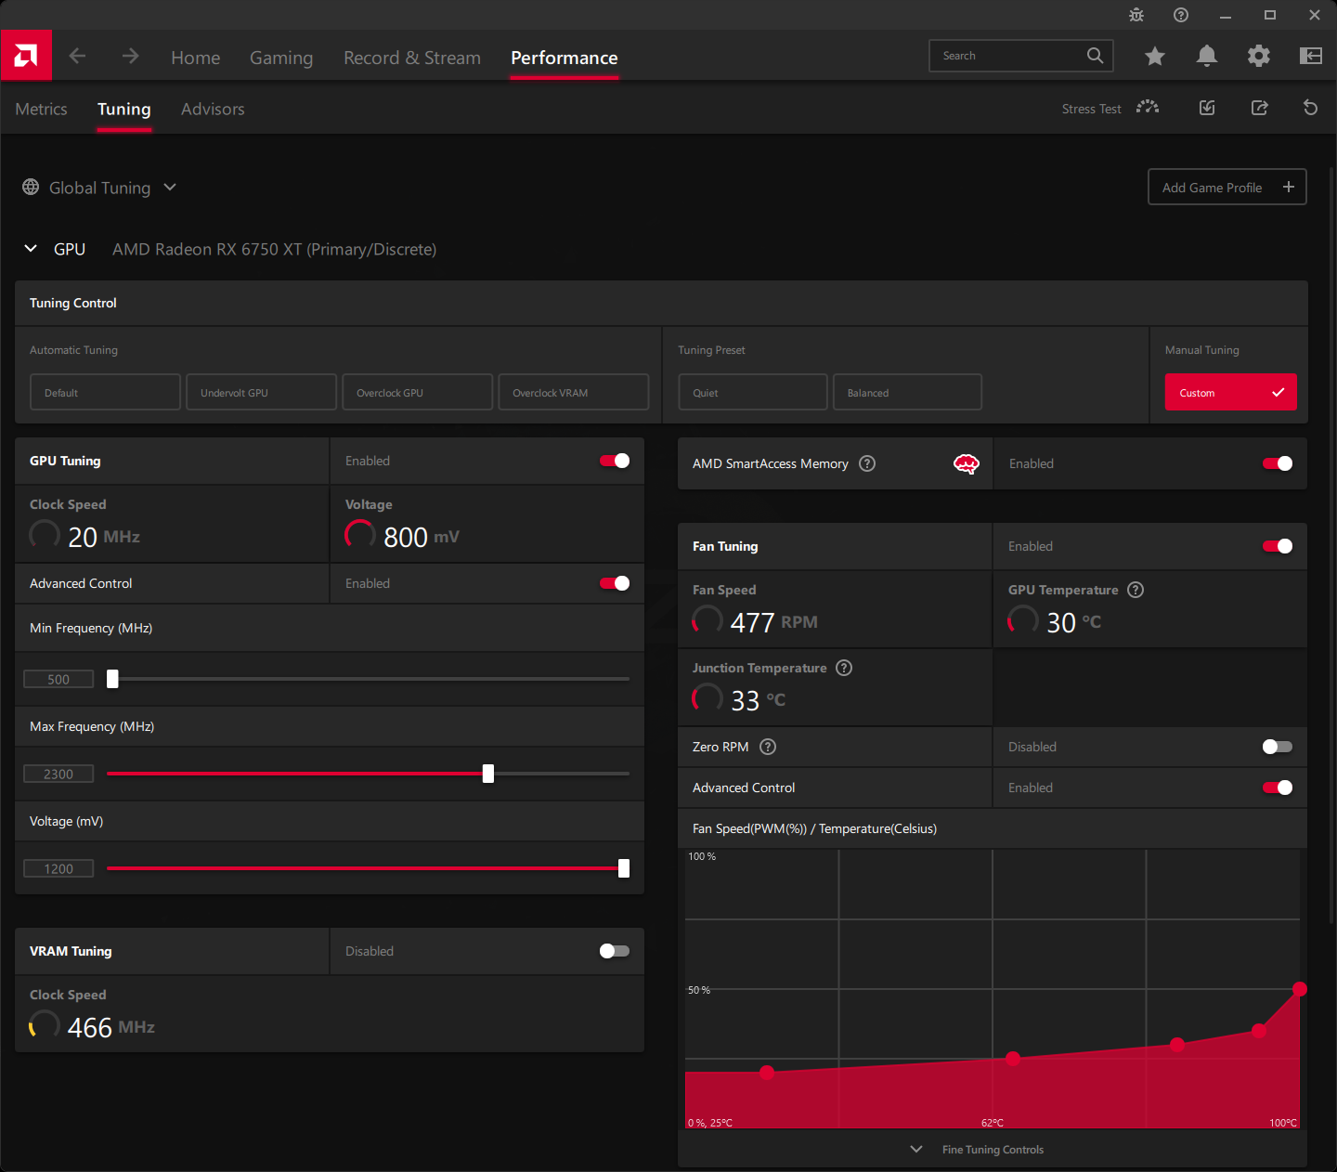Click the search magnifier icon
The height and width of the screenshot is (1172, 1337).
click(x=1096, y=56)
